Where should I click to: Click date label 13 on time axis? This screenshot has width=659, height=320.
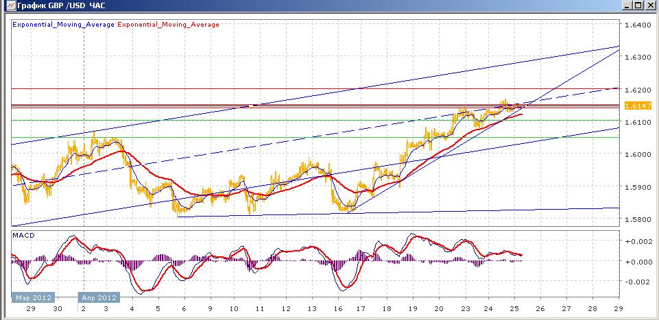point(312,308)
